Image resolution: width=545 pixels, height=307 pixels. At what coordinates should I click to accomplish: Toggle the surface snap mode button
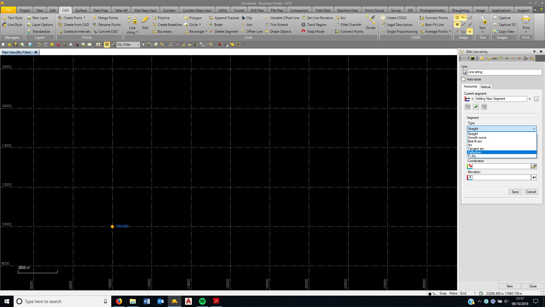point(470,32)
